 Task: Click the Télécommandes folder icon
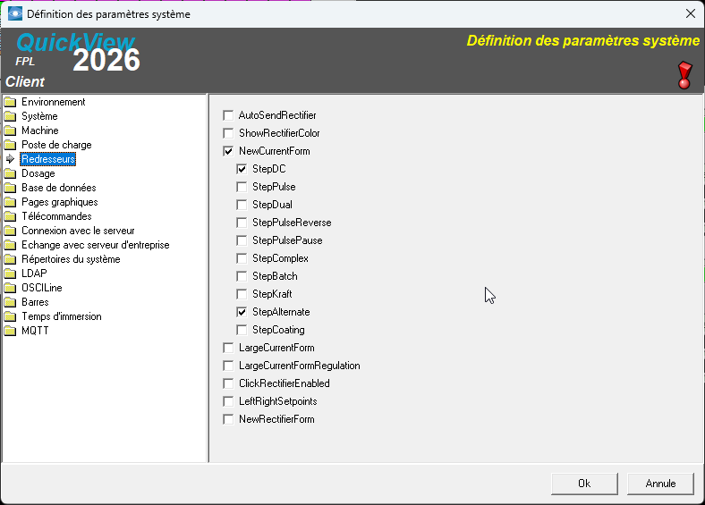[x=10, y=216]
